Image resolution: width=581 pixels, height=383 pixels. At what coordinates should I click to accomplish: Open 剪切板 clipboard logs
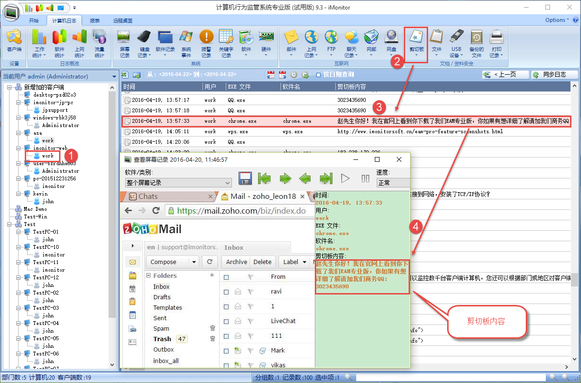coord(416,43)
